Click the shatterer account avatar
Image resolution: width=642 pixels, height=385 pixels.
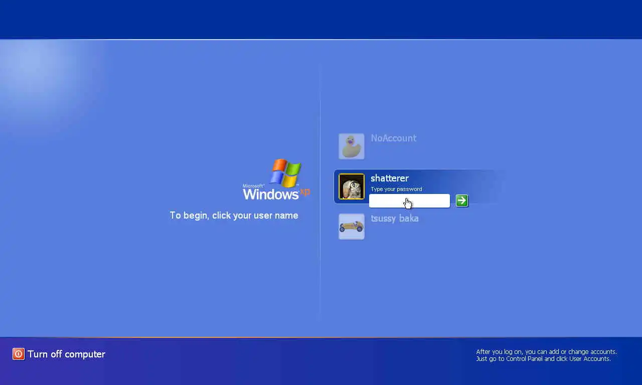pyautogui.click(x=351, y=186)
